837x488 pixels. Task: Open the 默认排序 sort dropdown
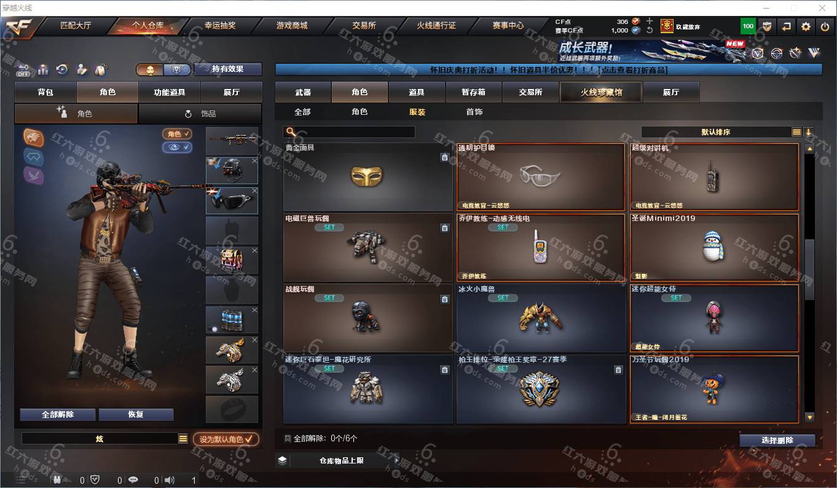point(716,132)
